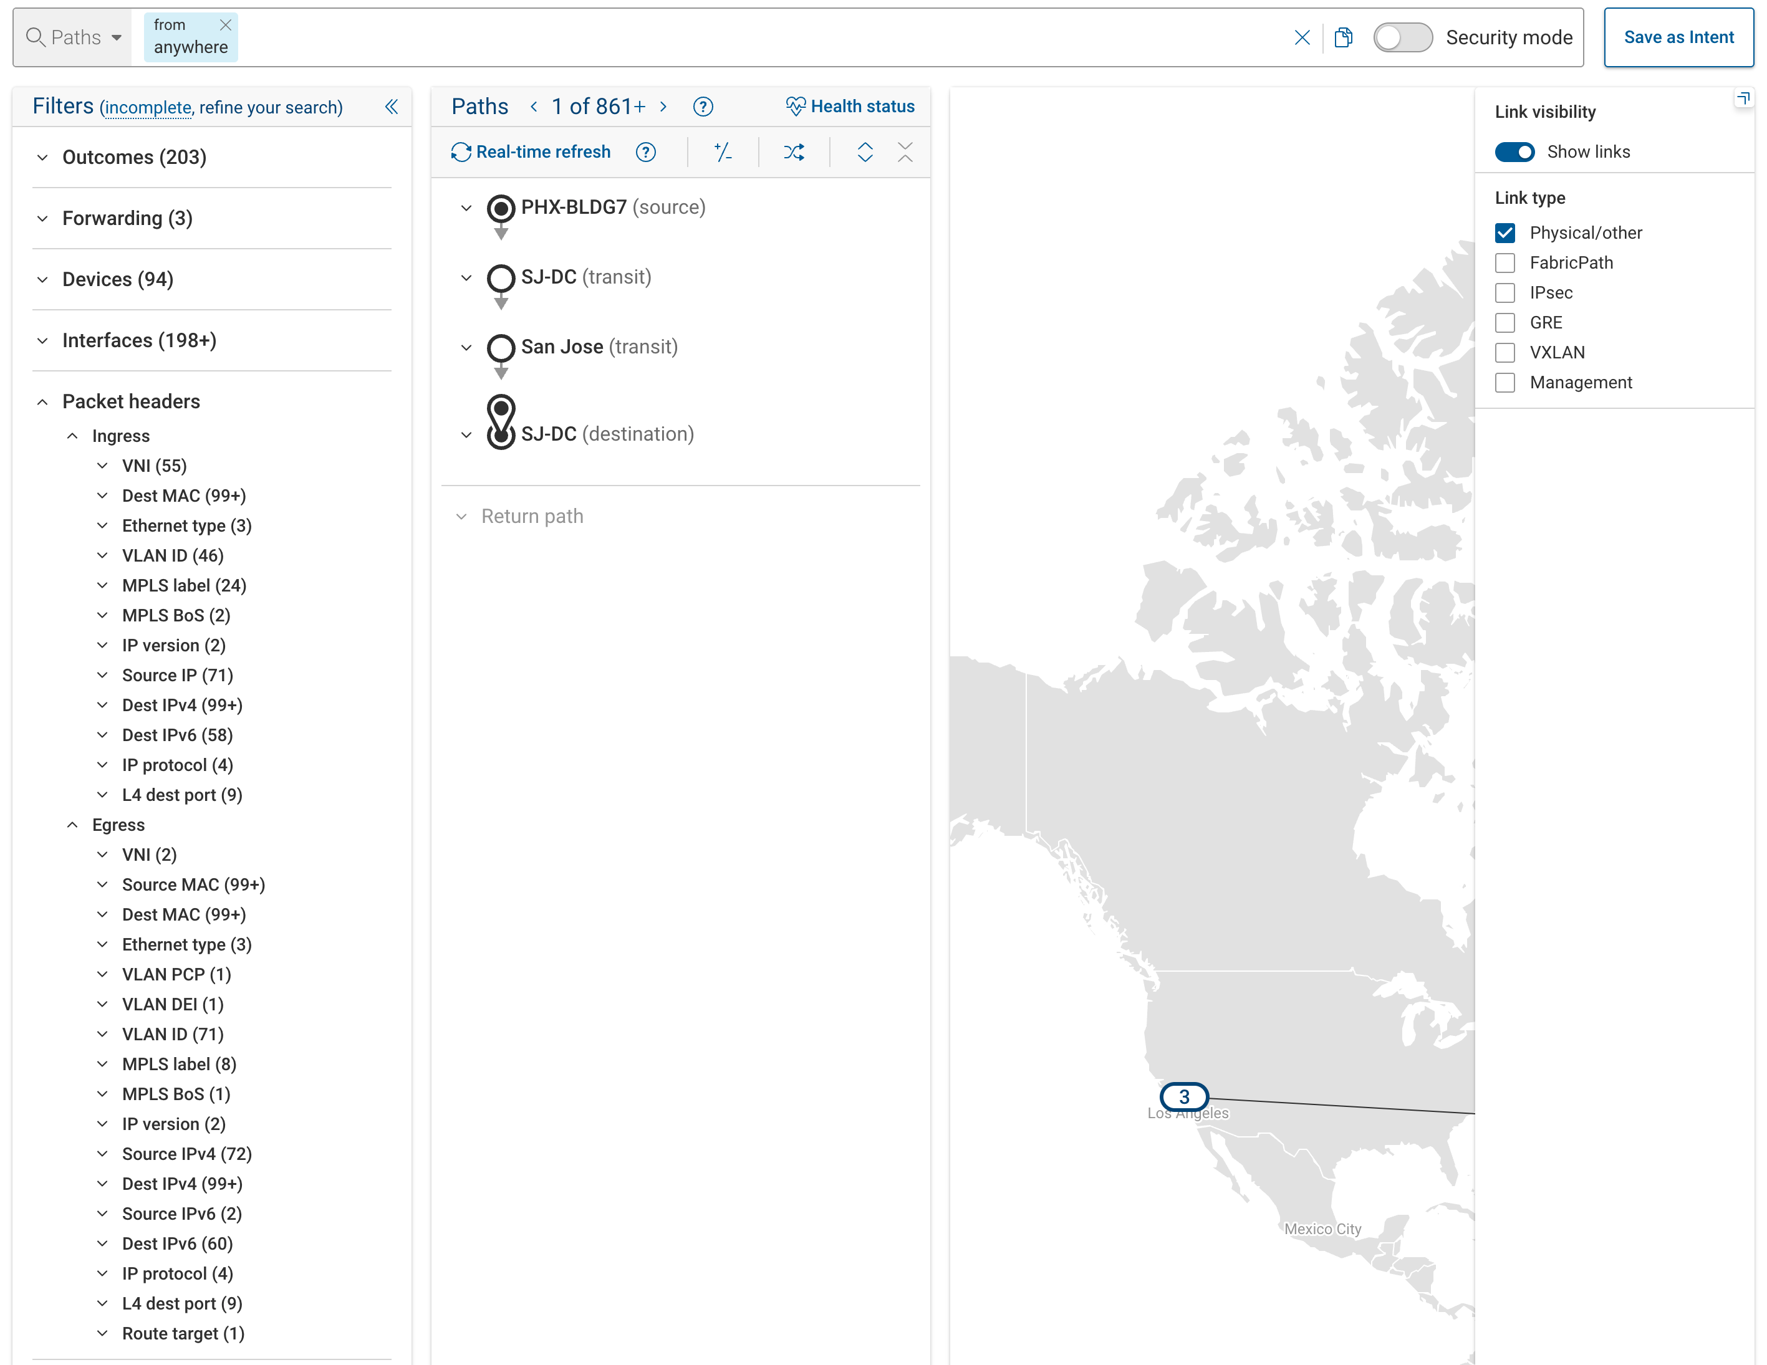The height and width of the screenshot is (1365, 1767).
Task: Click the Real-time refresh icon
Action: (x=461, y=152)
